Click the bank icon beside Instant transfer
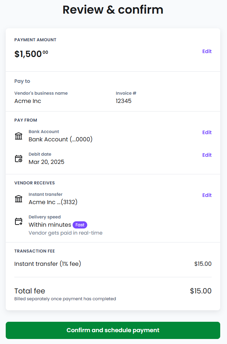The width and height of the screenshot is (227, 344). pos(19,199)
